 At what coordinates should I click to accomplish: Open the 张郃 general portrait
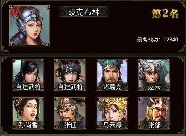click(x=154, y=113)
